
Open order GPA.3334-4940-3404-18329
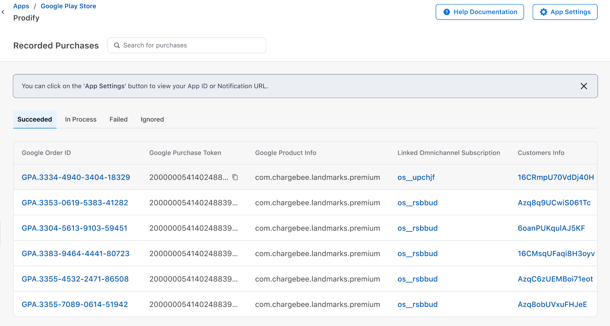(x=76, y=177)
